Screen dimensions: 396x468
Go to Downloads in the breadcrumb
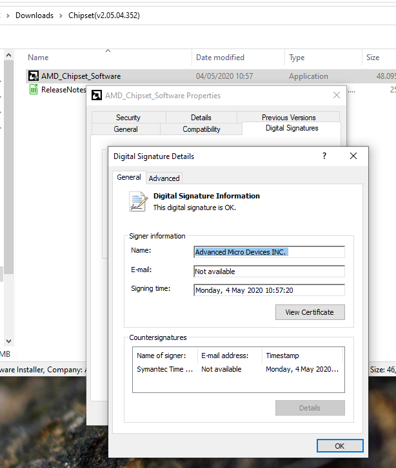pos(35,16)
